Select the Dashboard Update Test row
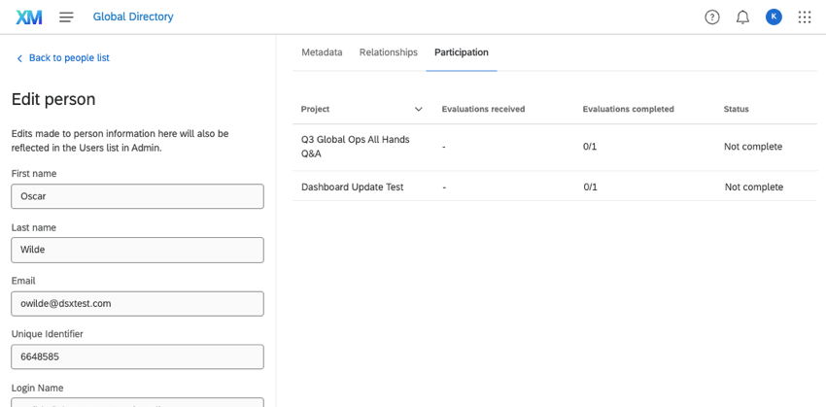The width and height of the screenshot is (826, 407). pyautogui.click(x=352, y=187)
